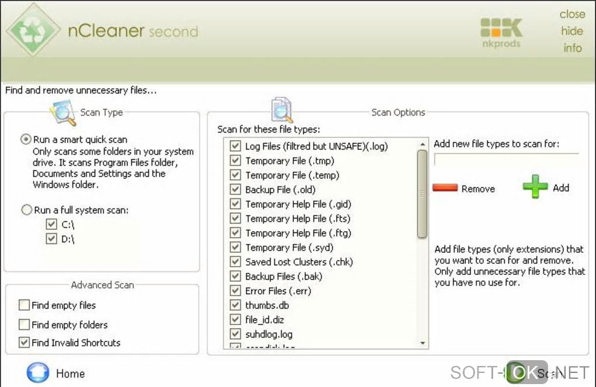Click the Home globe icon

(x=37, y=372)
